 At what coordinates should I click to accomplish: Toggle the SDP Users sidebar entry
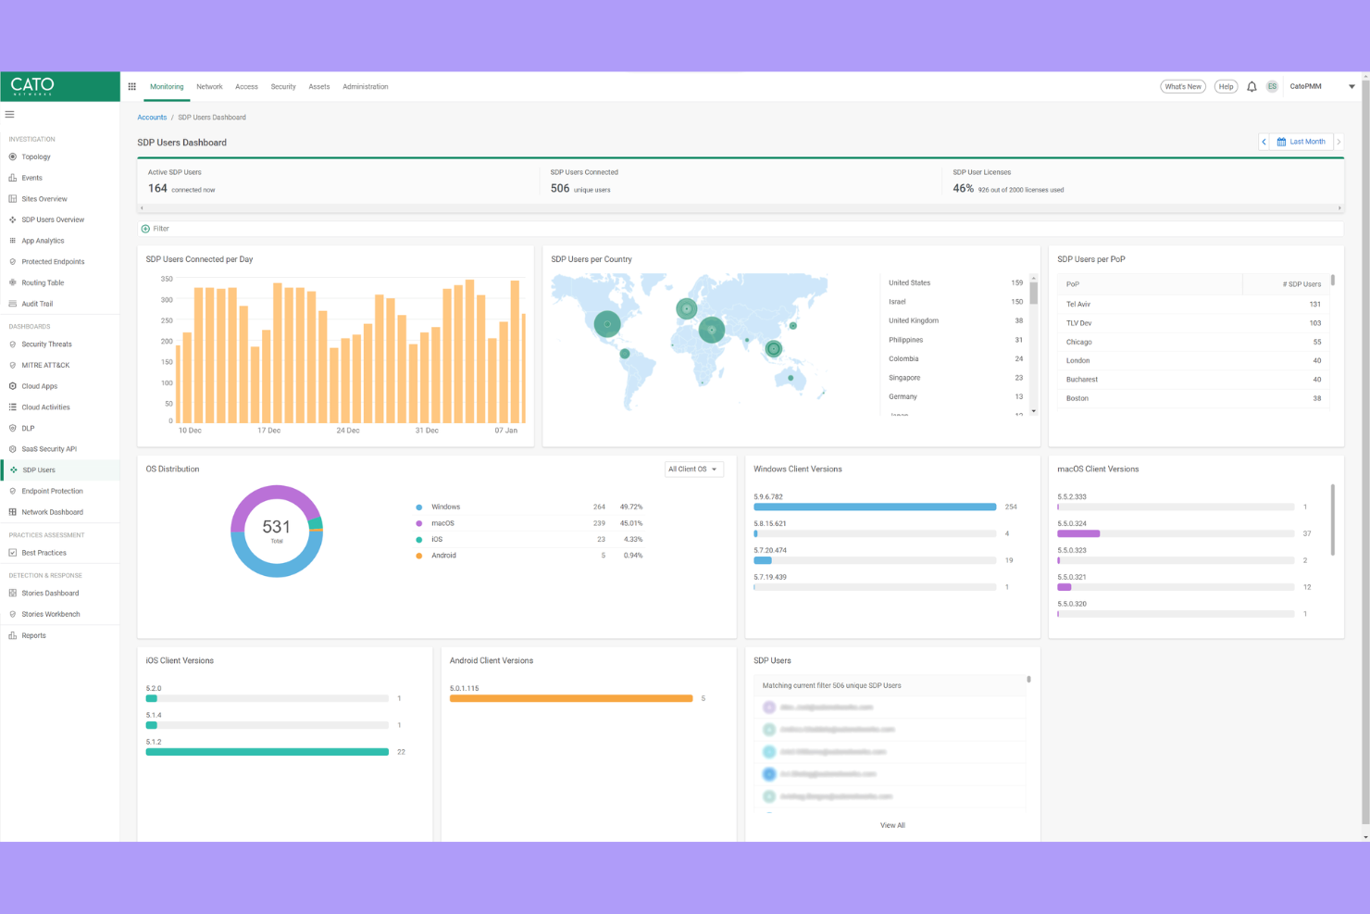[x=37, y=470]
